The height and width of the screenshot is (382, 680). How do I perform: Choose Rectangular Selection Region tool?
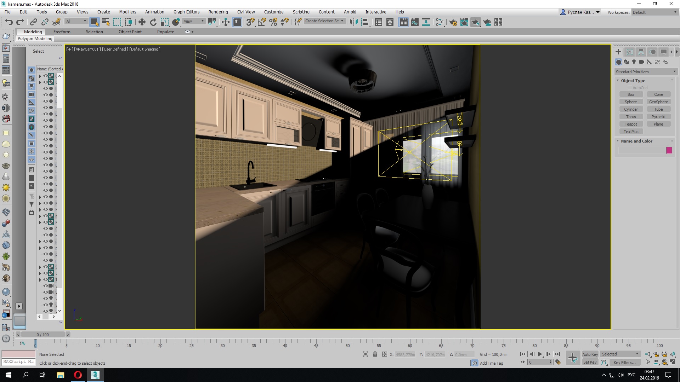pyautogui.click(x=117, y=22)
